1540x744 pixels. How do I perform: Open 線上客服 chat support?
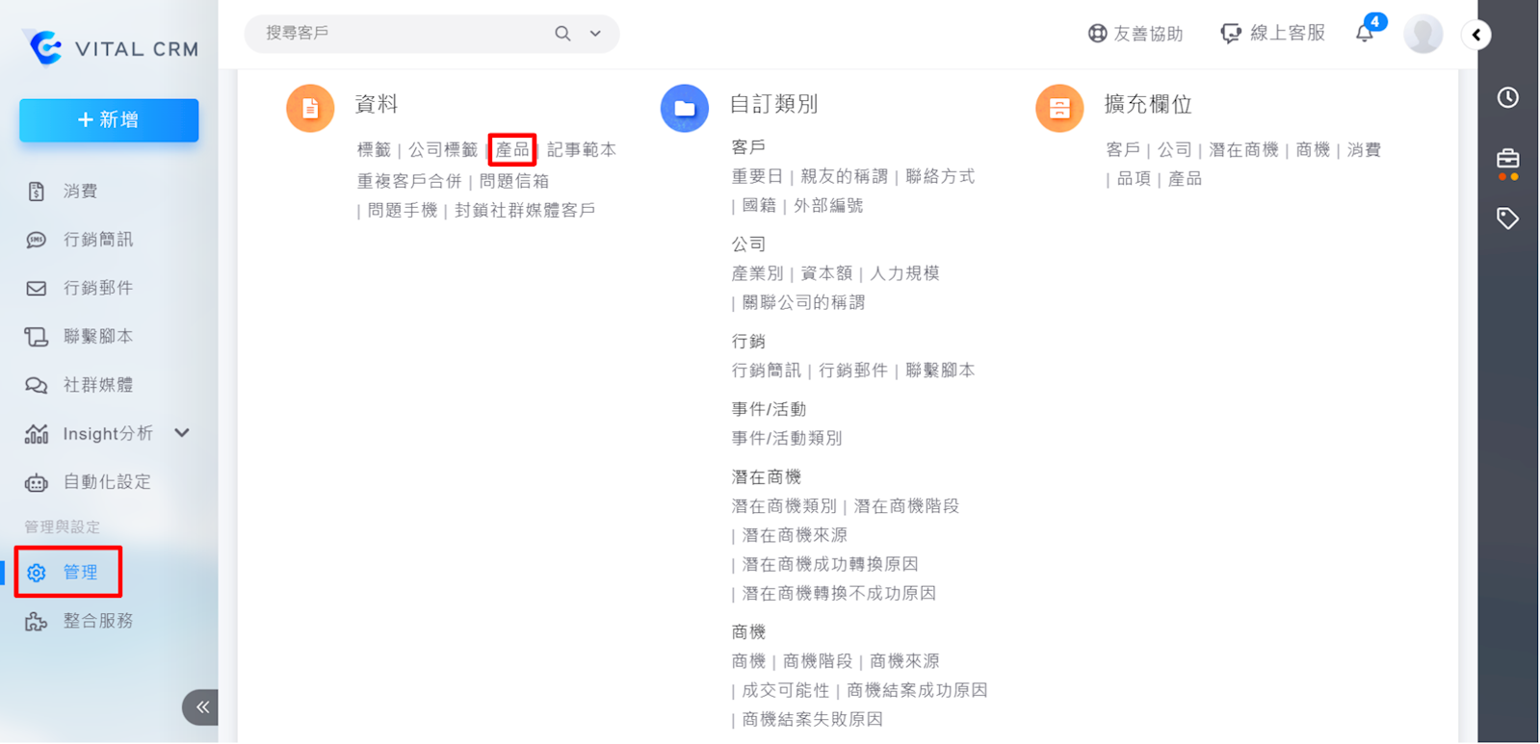click(x=1273, y=34)
